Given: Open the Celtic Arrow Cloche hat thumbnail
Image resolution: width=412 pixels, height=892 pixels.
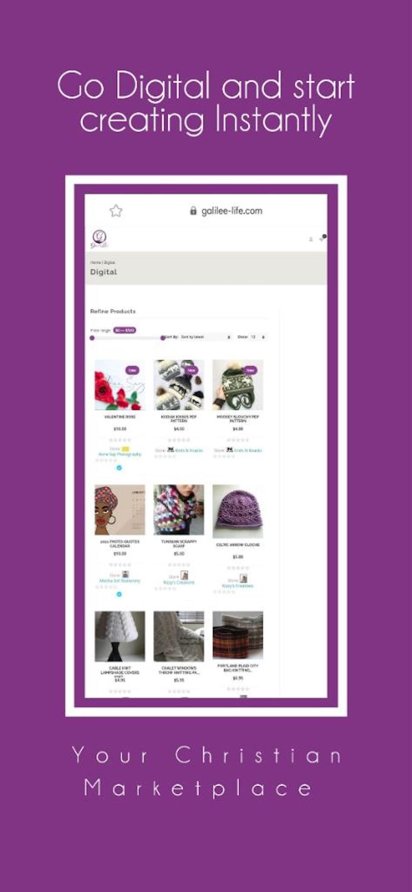Looking at the screenshot, I should (238, 511).
